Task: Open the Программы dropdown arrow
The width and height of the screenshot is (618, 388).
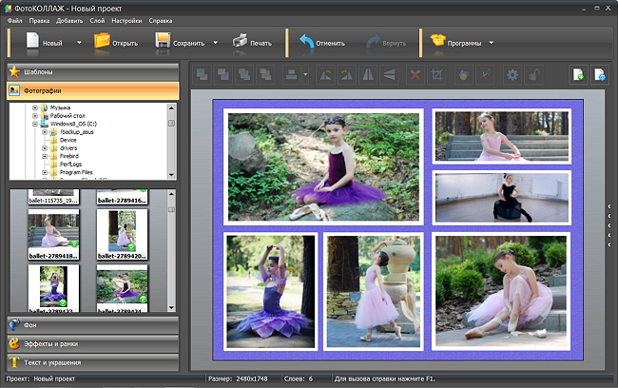Action: [x=492, y=43]
